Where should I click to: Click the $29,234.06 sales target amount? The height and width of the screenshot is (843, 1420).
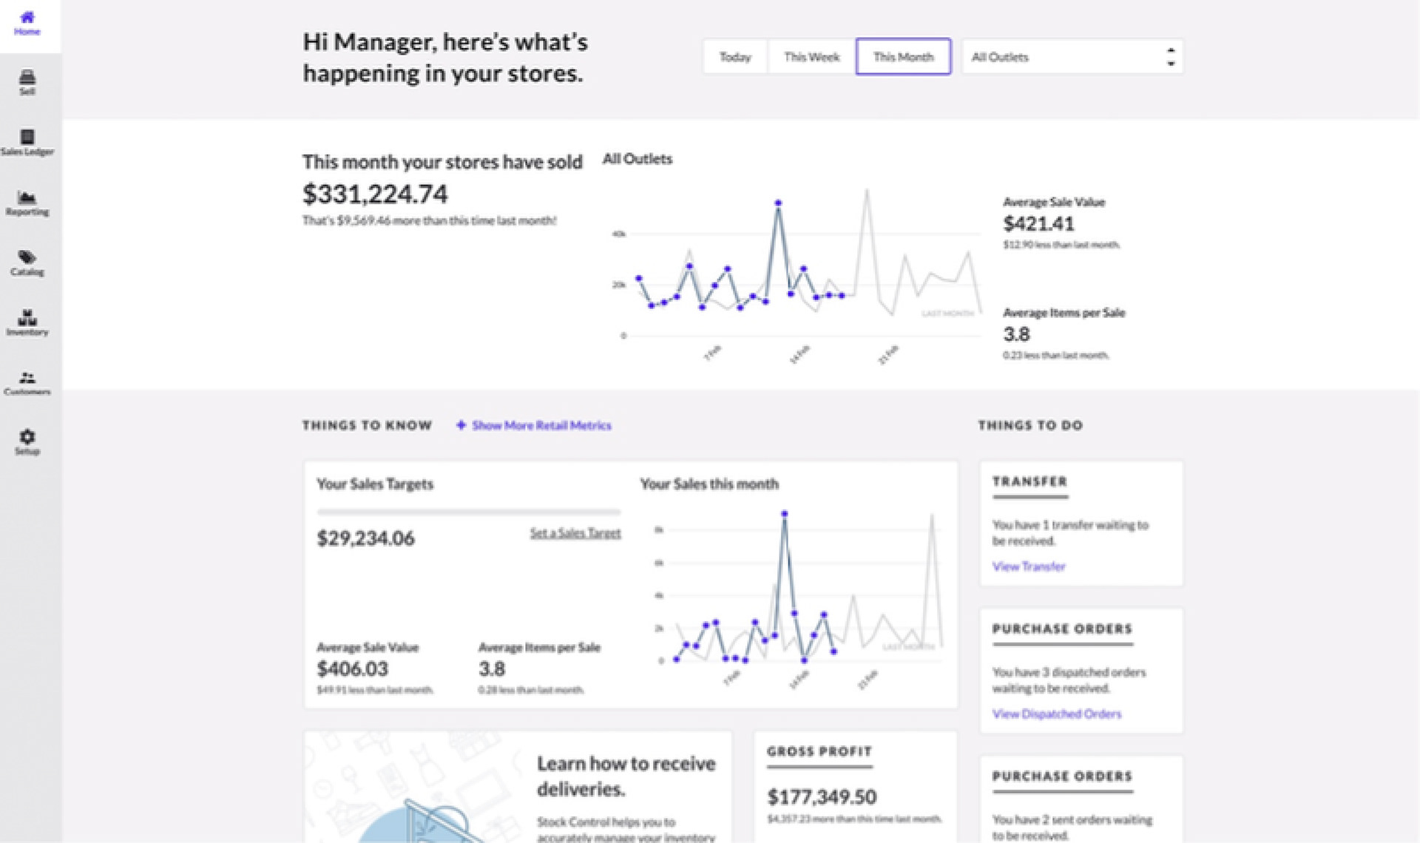point(365,538)
